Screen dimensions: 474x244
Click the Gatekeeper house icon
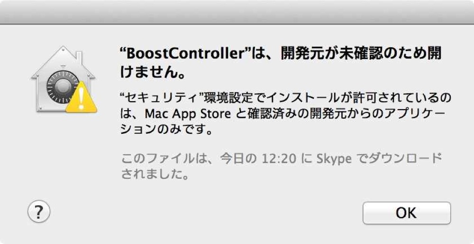click(64, 79)
